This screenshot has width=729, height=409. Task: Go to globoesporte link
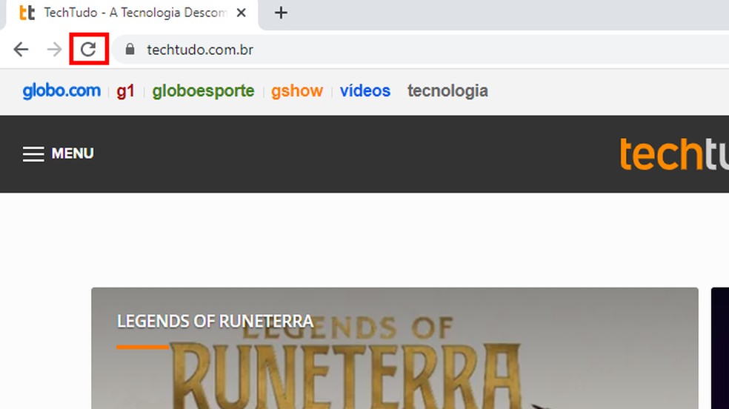click(x=203, y=91)
